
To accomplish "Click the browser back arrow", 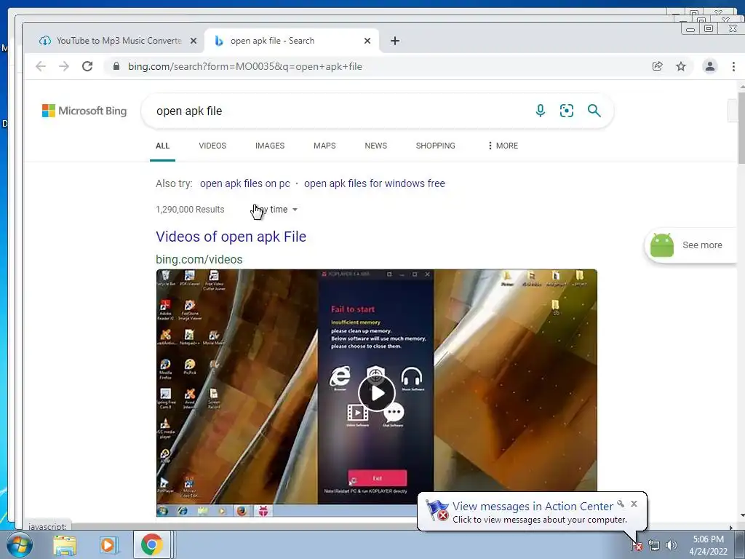I will coord(41,66).
